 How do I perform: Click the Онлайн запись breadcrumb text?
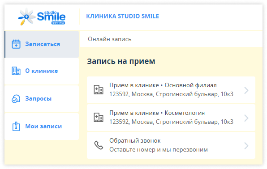click(110, 39)
